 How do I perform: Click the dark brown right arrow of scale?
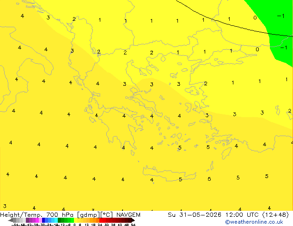[133, 220]
